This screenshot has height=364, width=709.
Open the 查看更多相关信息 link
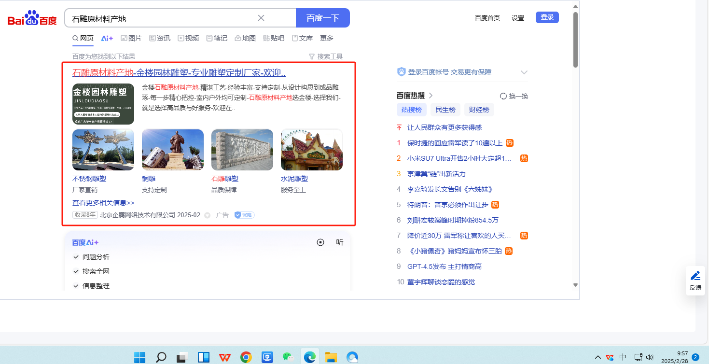(x=103, y=203)
